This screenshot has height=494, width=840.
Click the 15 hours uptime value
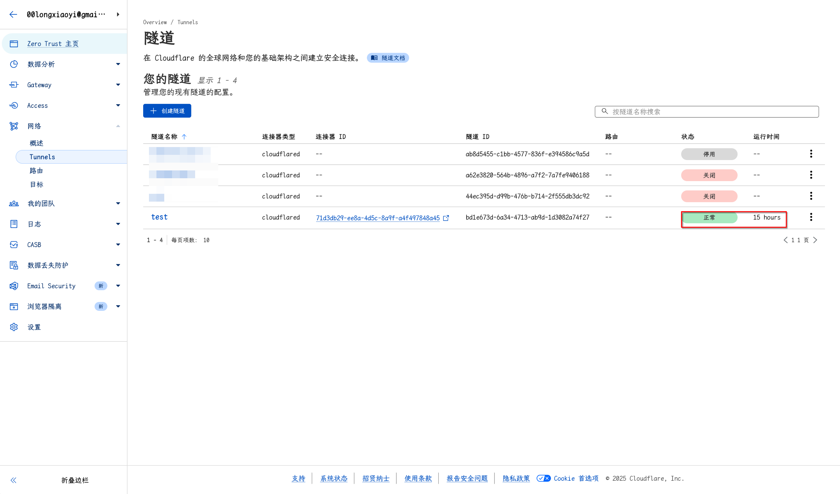pos(767,217)
